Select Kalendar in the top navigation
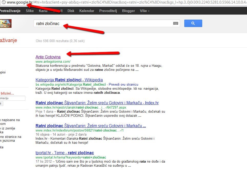 (86, 11)
